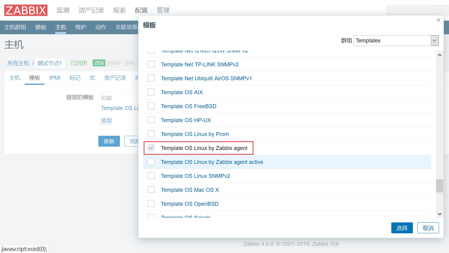Check Template OS Linux by Zabbix agent active
Image resolution: width=449 pixels, height=253 pixels.
click(x=151, y=162)
